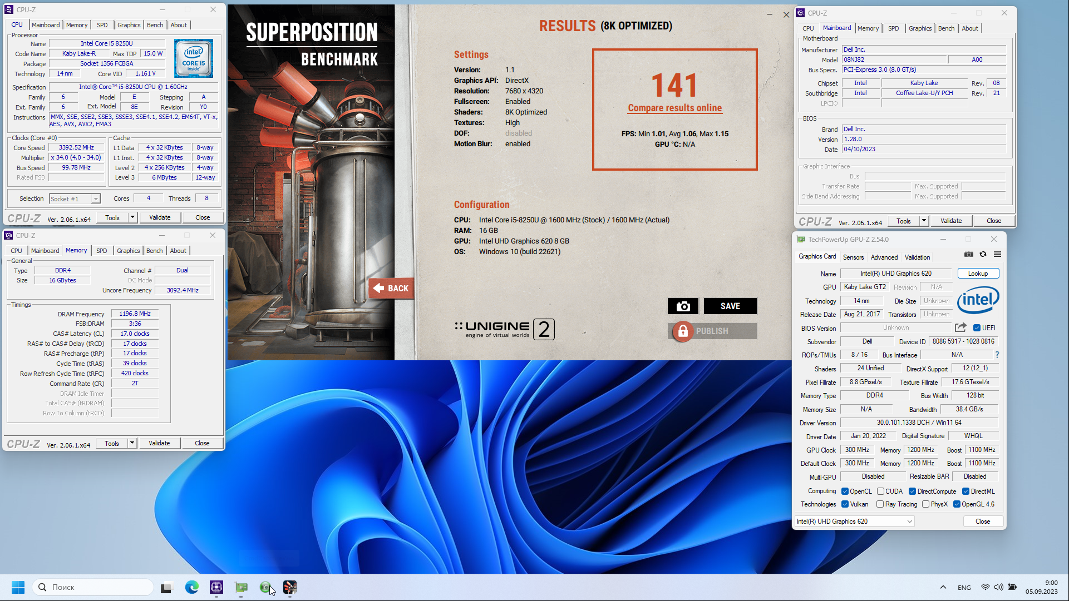Viewport: 1069px width, 601px height.
Task: Click the "Intel Core i5 8250U" name value
Action: [107, 43]
